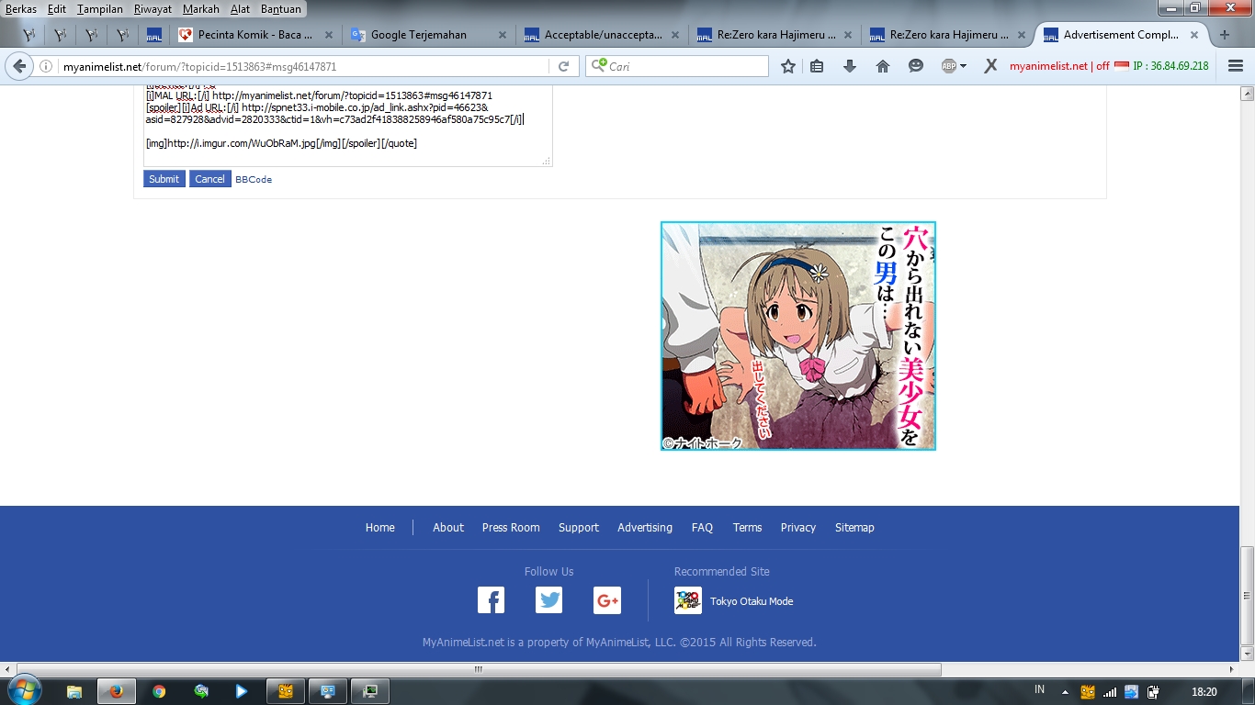1255x705 pixels.
Task: Close the Google Terjemahan tab
Action: [x=503, y=35]
